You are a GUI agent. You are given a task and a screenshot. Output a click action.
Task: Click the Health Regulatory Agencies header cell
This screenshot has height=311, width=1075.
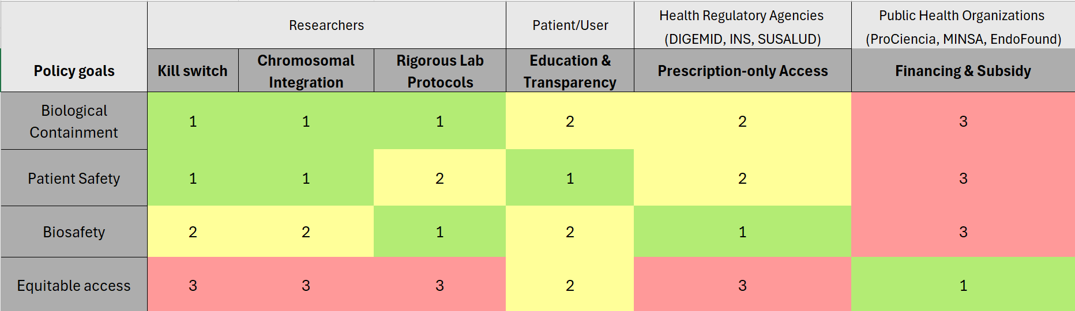pyautogui.click(x=742, y=26)
